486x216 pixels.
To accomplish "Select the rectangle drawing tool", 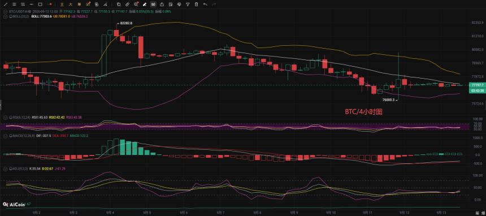I will 40,5.
